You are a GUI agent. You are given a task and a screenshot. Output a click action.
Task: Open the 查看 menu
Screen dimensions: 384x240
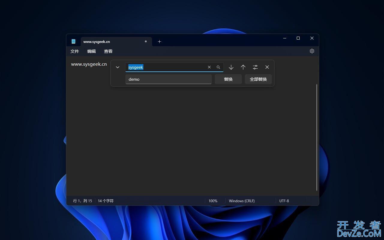108,51
